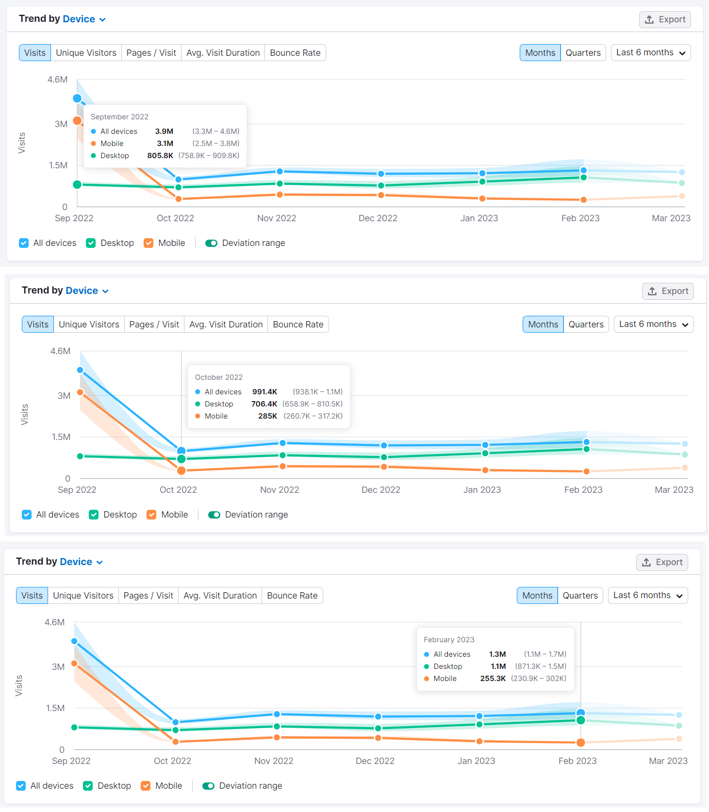Viewport: 709px width, 812px height.
Task: Show Bounce Rate in the bottom panel
Action: tap(292, 596)
